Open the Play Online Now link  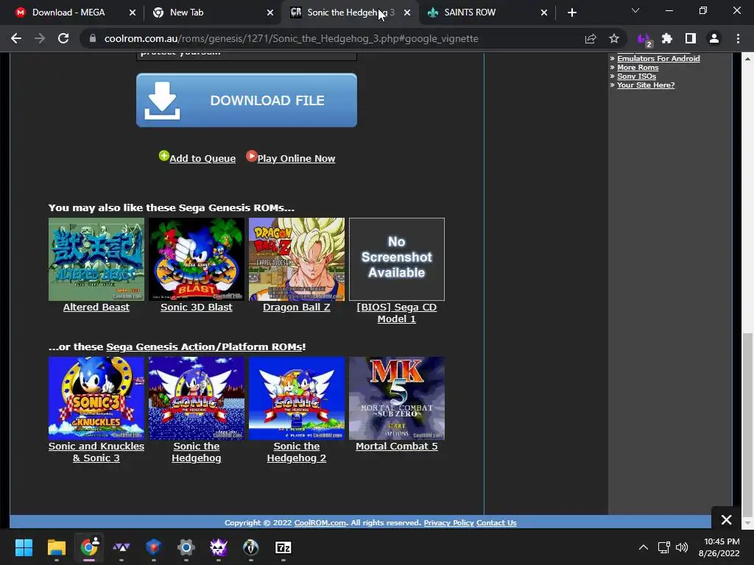pos(296,159)
